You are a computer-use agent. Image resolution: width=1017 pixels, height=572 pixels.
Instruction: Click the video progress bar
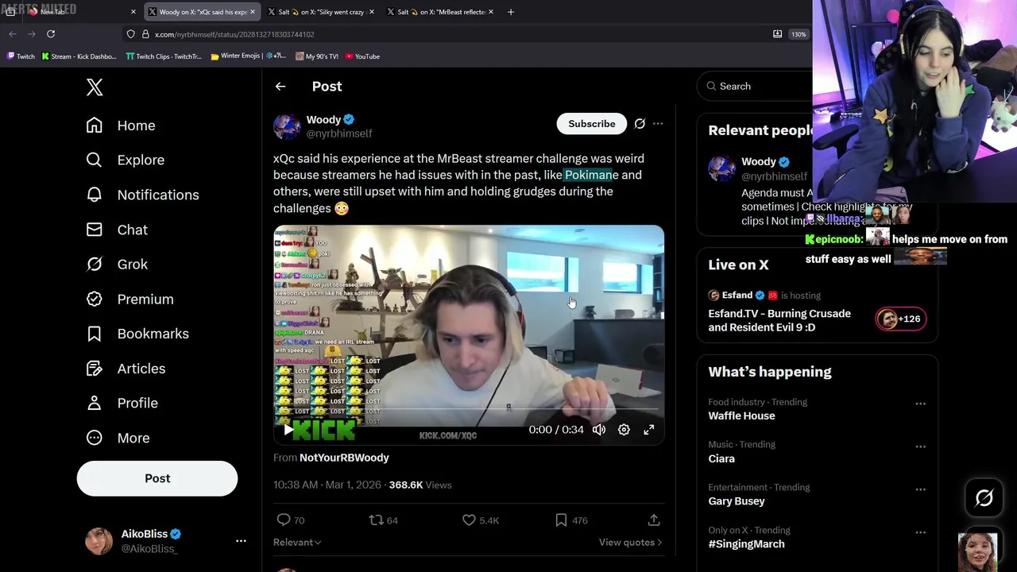tap(469, 411)
